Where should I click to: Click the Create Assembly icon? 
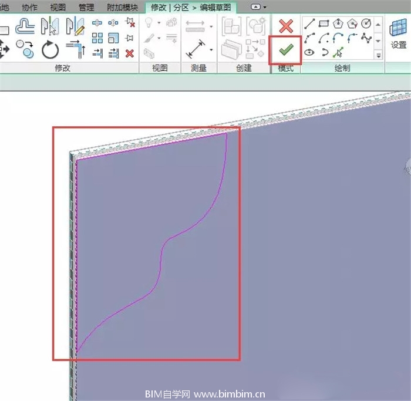231,26
